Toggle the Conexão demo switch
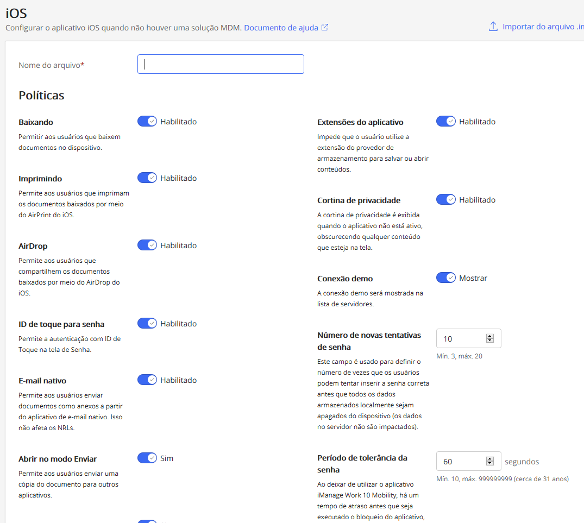Screen dimensions: 584x523 pos(446,278)
